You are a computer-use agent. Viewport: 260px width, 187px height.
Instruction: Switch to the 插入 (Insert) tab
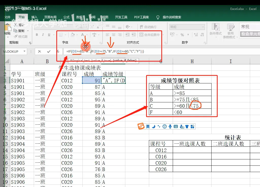34,17
